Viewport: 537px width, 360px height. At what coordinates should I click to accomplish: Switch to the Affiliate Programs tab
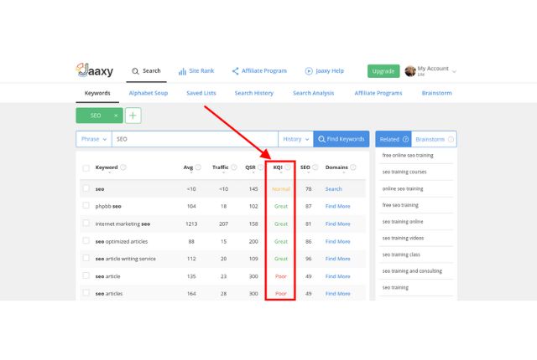pos(378,93)
